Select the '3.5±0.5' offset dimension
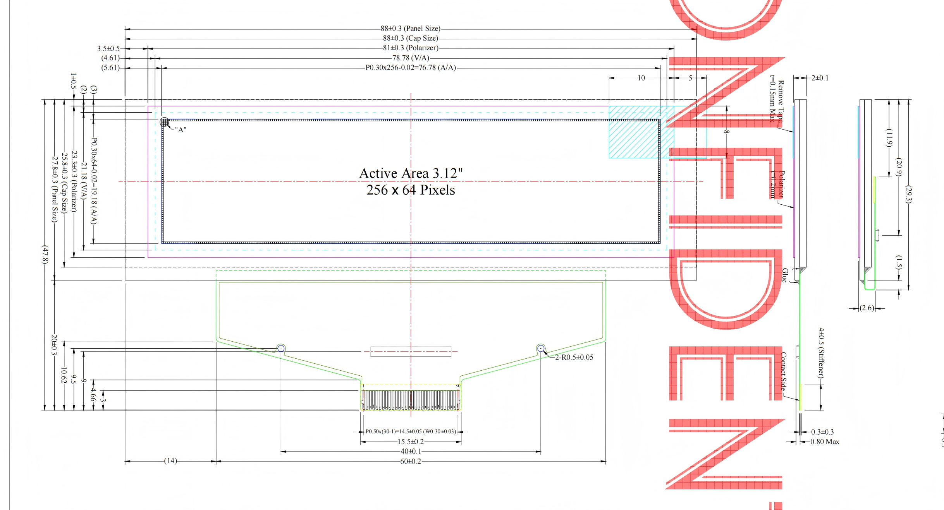The height and width of the screenshot is (510, 944). [x=108, y=48]
